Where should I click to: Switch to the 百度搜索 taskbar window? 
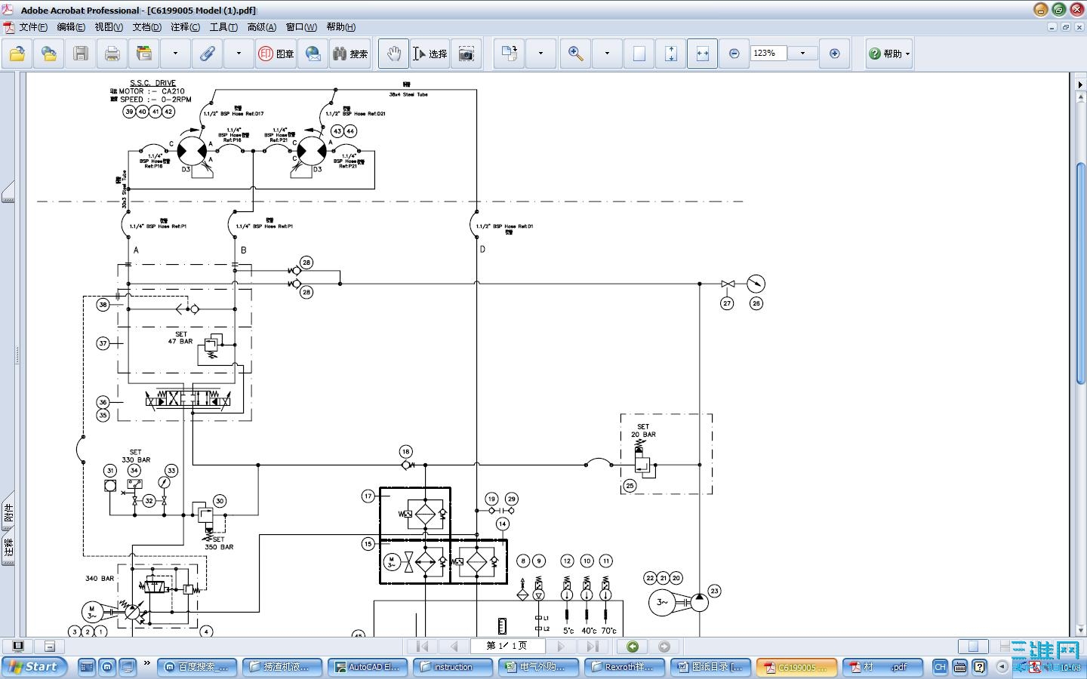(x=199, y=667)
